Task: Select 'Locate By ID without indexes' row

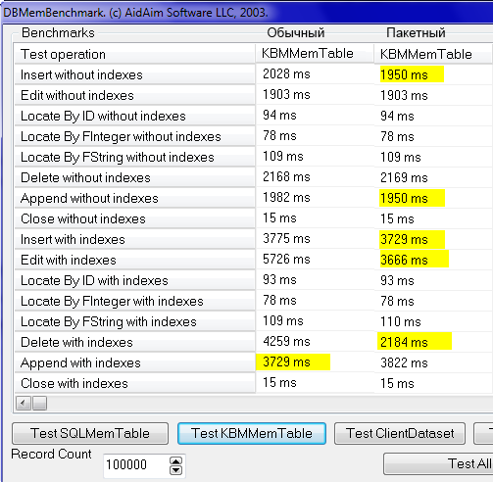Action: [134, 116]
